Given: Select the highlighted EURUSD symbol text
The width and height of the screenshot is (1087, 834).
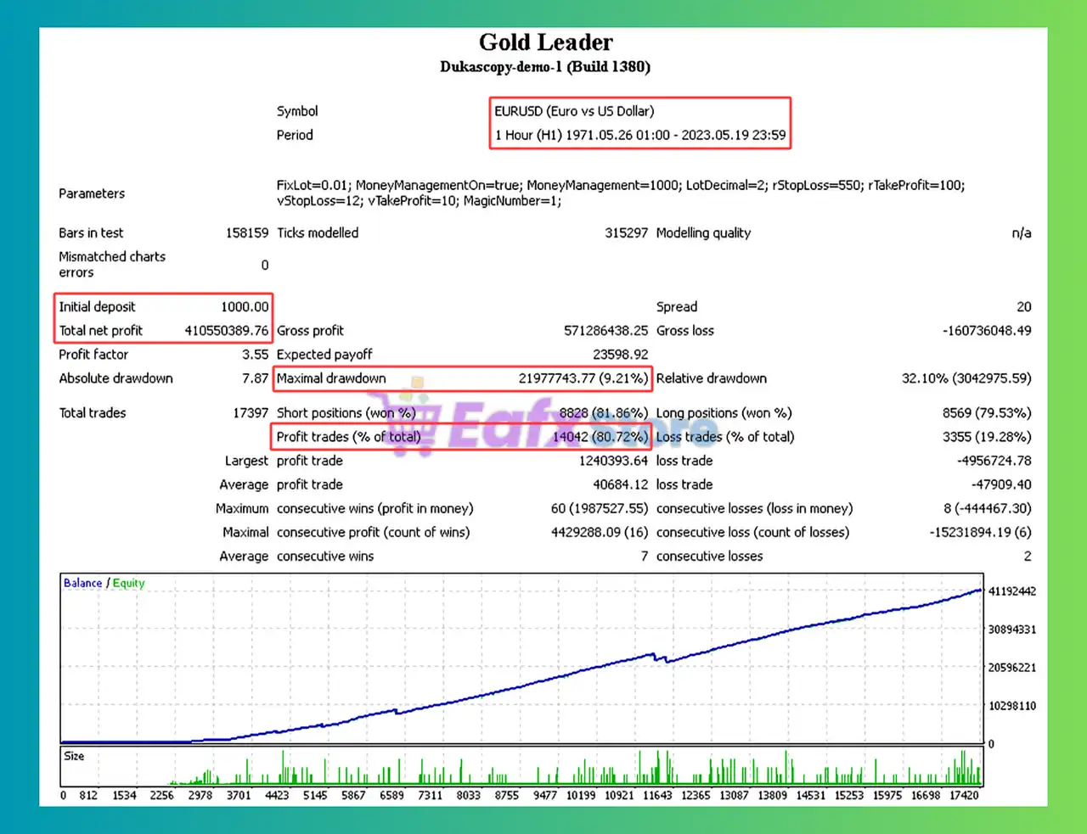Looking at the screenshot, I should (574, 111).
